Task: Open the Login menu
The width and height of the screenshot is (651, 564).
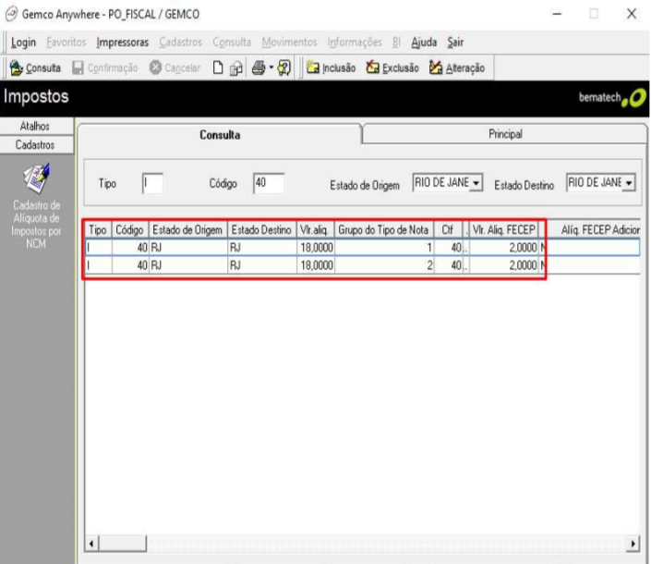Action: click(23, 42)
